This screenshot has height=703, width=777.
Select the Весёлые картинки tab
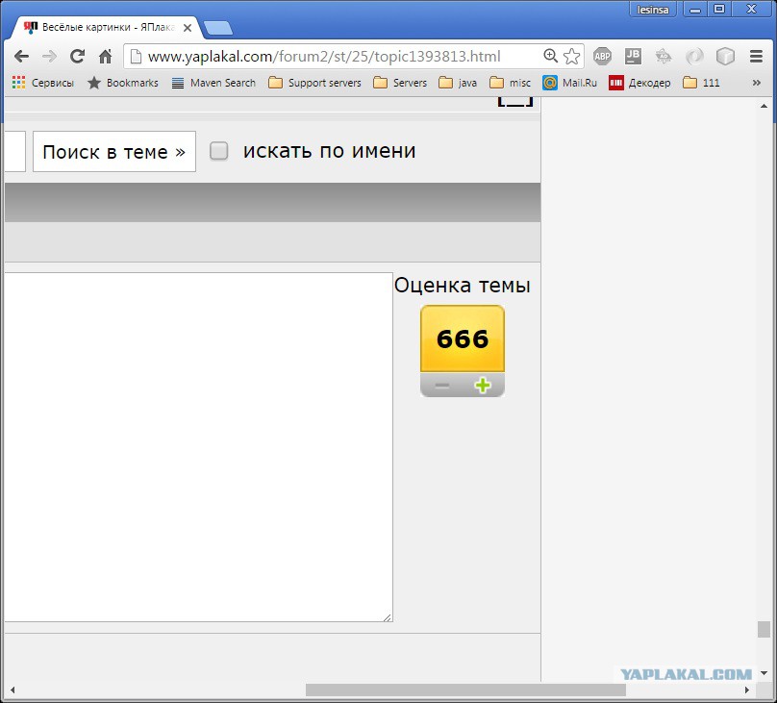[104, 28]
